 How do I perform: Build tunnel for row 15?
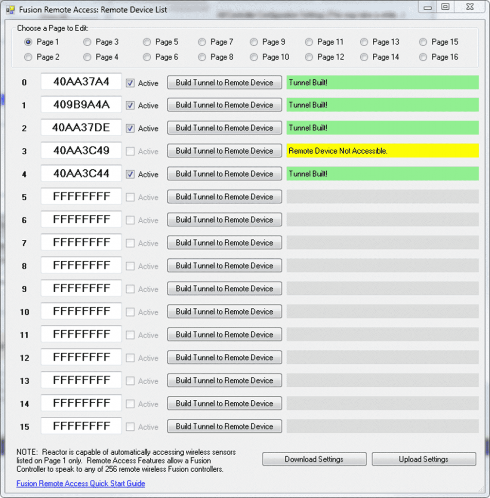click(224, 426)
